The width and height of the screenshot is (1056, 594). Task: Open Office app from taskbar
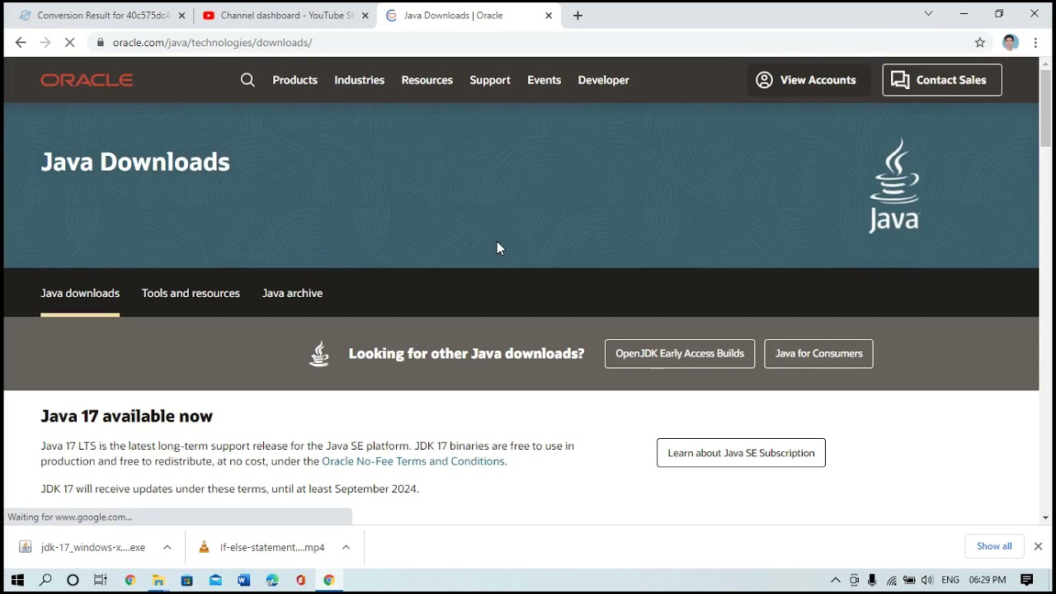pyautogui.click(x=300, y=580)
